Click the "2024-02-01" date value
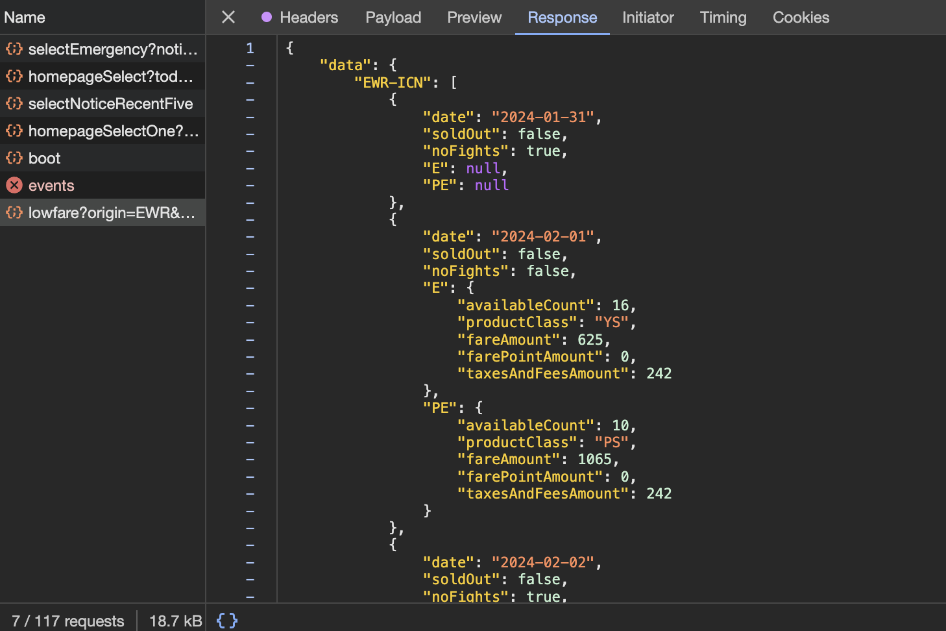Viewport: 946px width, 631px height. point(542,236)
